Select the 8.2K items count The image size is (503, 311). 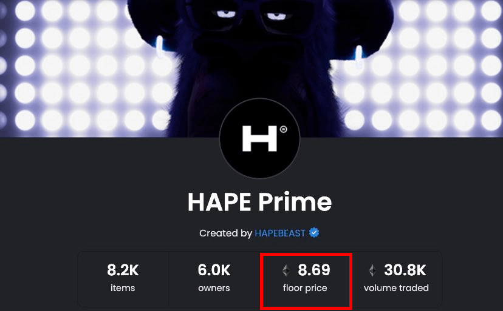123,270
